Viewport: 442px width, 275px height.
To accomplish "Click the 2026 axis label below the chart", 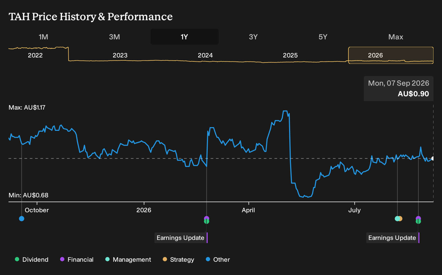I will pyautogui.click(x=144, y=210).
